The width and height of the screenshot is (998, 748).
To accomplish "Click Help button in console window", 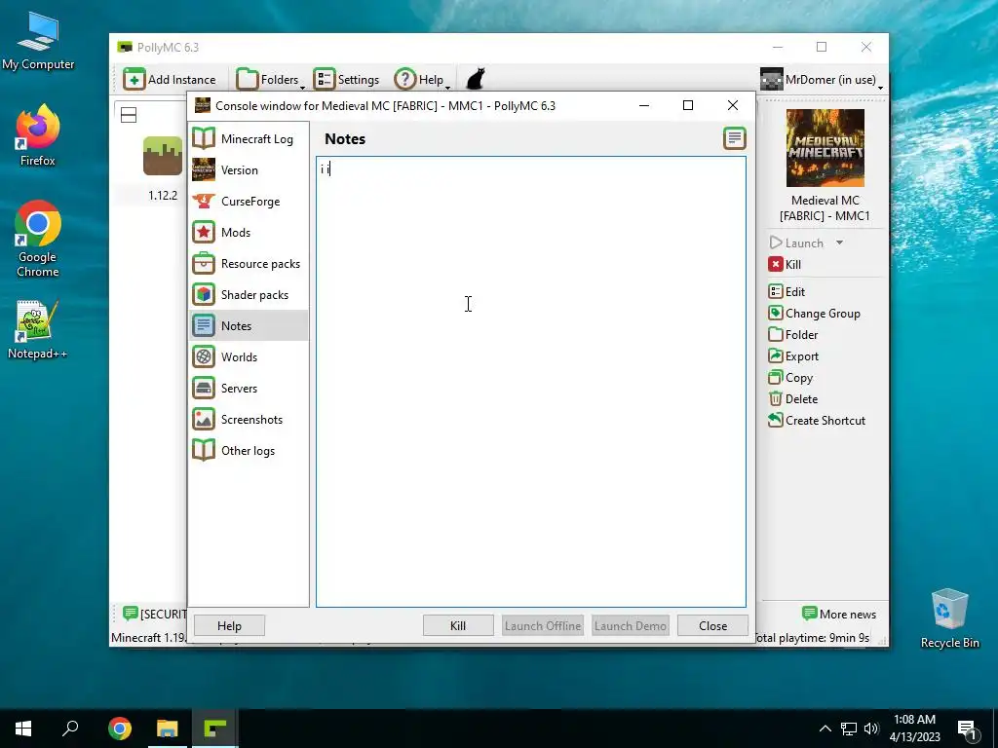I will click(229, 626).
